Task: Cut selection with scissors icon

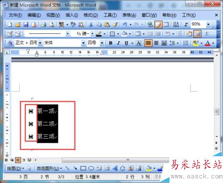Action: tap(91, 25)
